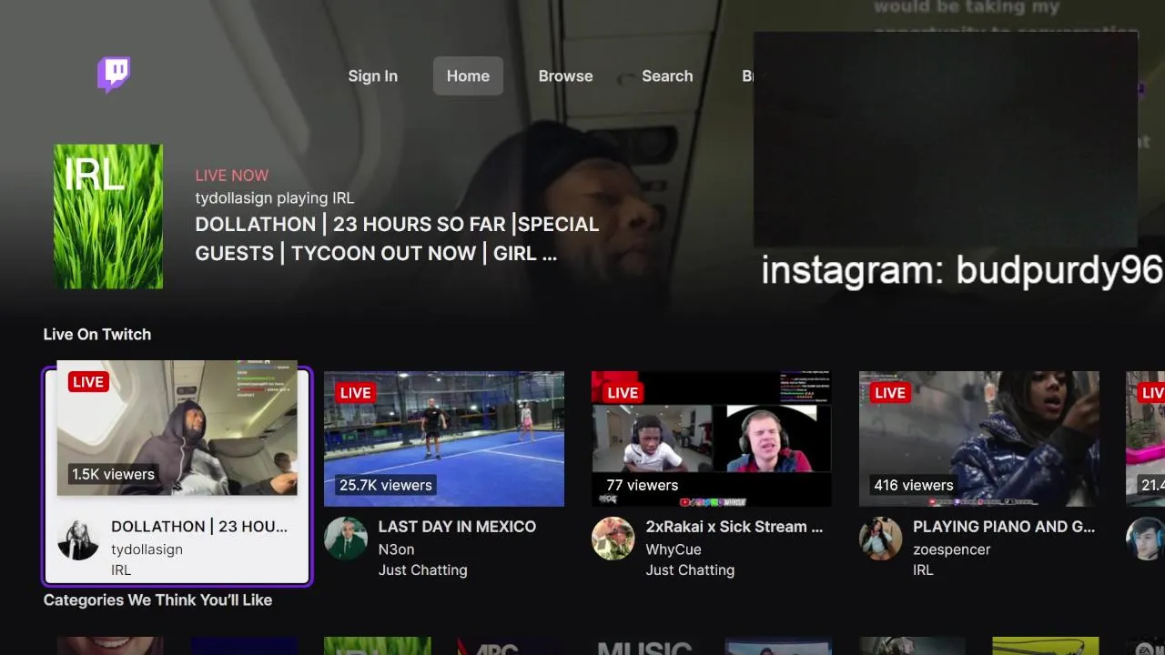Open 2xRakai x Sick Stream title
Image resolution: width=1165 pixels, height=655 pixels.
pyautogui.click(x=734, y=527)
